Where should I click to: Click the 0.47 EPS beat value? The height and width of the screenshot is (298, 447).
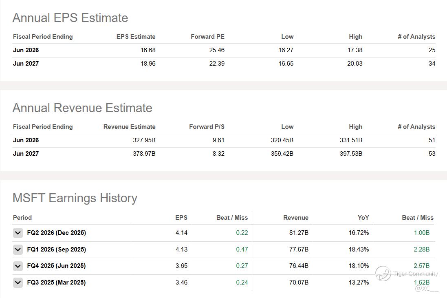click(242, 249)
